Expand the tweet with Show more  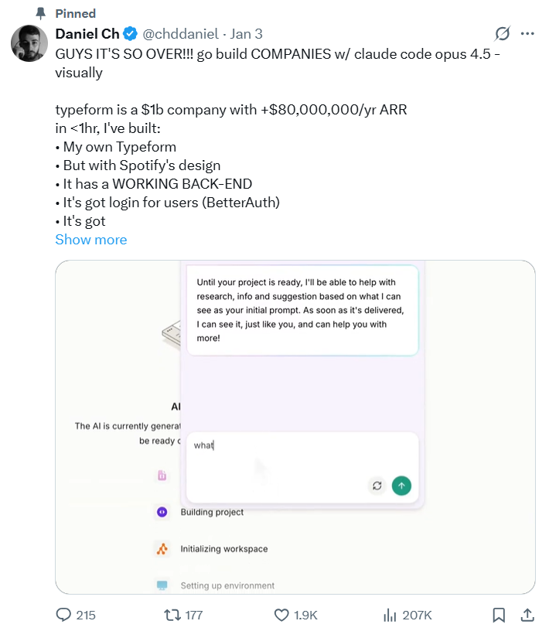point(90,240)
